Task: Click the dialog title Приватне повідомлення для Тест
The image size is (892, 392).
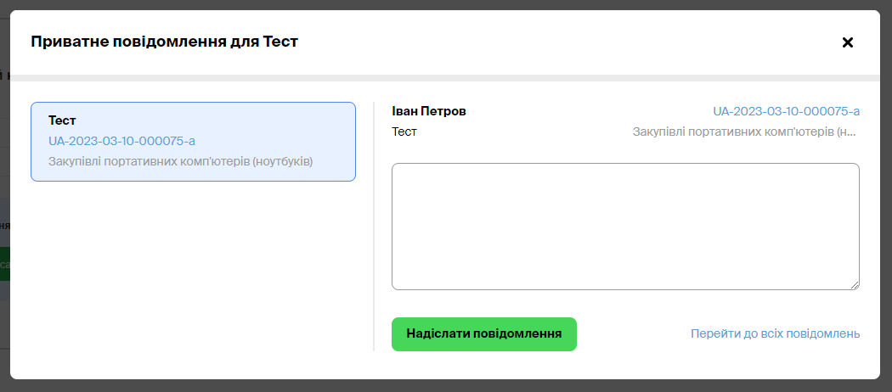Action: 164,42
